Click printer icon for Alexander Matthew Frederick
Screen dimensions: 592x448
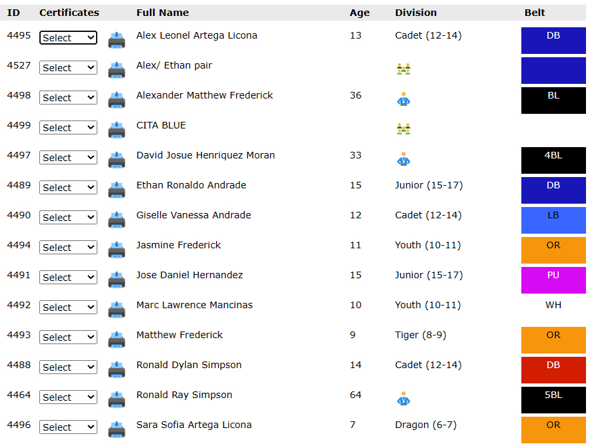coord(117,99)
